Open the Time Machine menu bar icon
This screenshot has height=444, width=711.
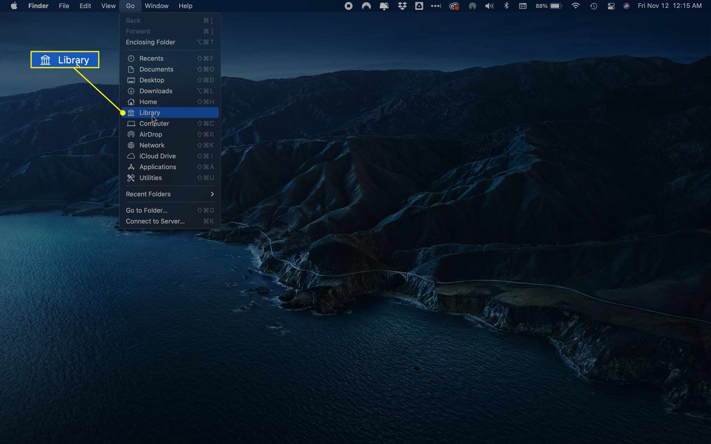593,6
